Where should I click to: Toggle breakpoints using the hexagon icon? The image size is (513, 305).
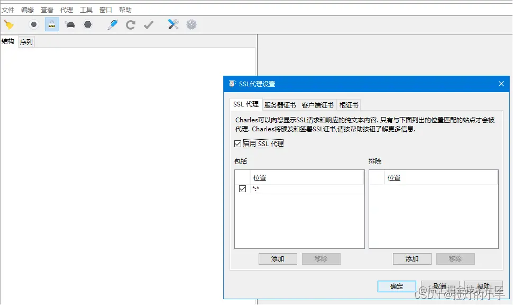pos(87,24)
